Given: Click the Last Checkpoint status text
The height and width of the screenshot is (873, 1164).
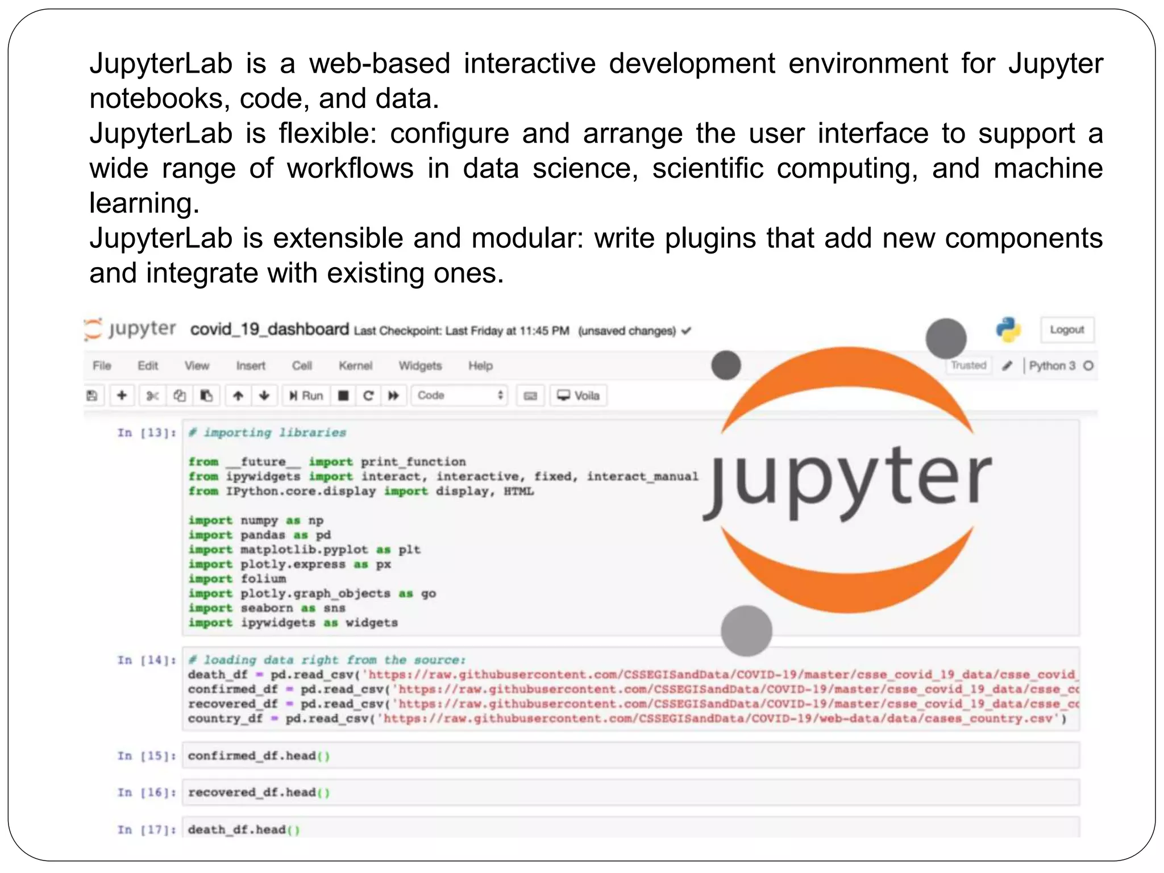Looking at the screenshot, I should coord(462,331).
